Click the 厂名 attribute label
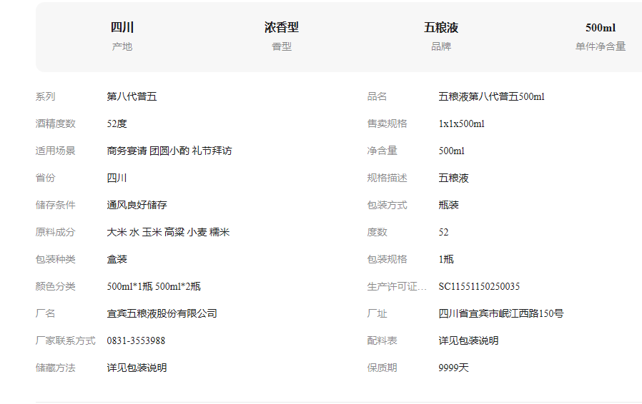The height and width of the screenshot is (404, 642). (x=45, y=313)
